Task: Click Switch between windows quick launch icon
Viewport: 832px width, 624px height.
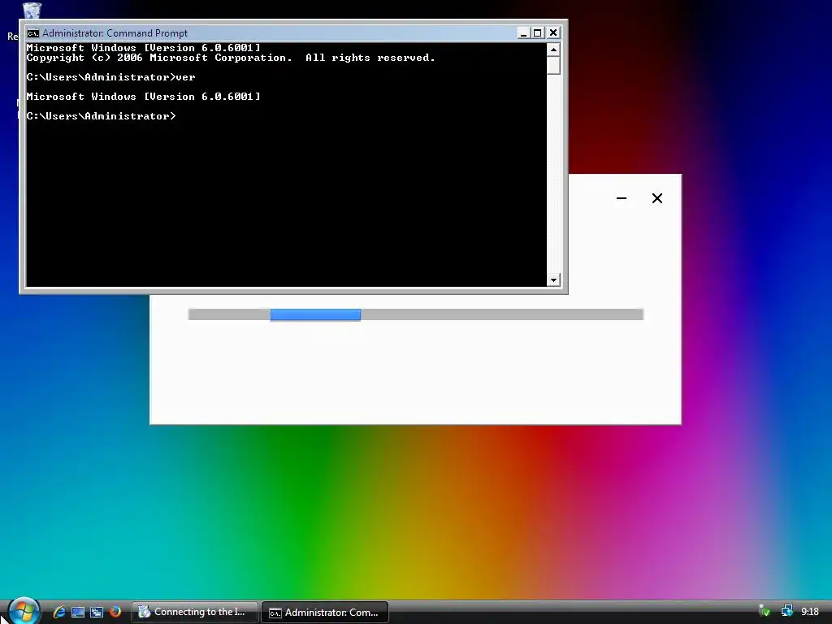Action: 97,612
